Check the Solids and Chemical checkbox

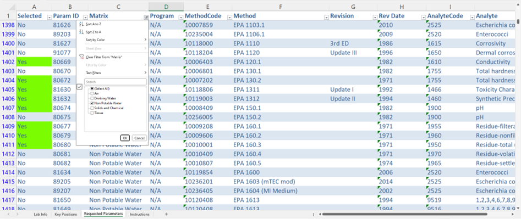[92, 108]
